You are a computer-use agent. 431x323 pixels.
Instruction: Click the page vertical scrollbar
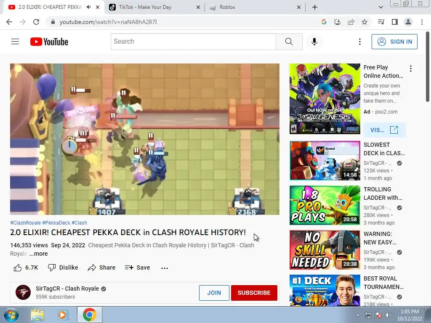pos(428,67)
